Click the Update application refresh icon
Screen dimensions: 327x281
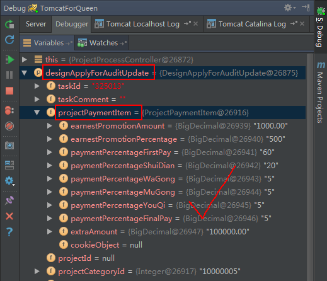tap(9, 40)
